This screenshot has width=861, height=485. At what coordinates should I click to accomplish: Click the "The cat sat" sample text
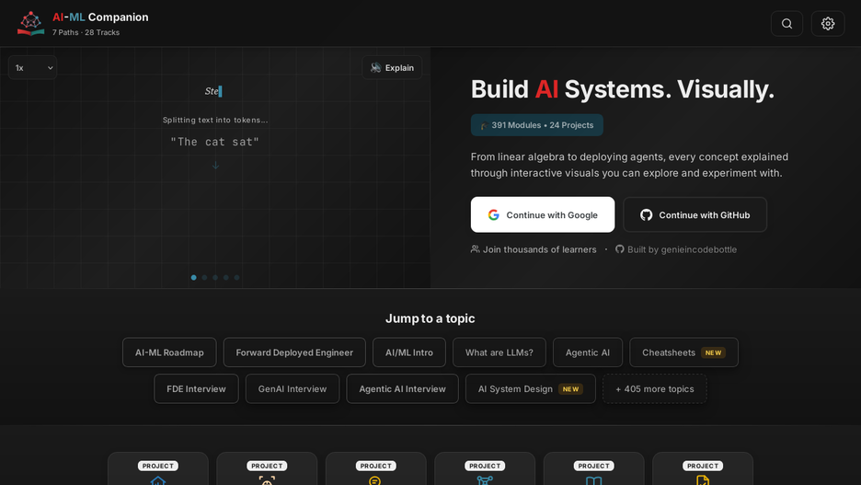coord(214,142)
